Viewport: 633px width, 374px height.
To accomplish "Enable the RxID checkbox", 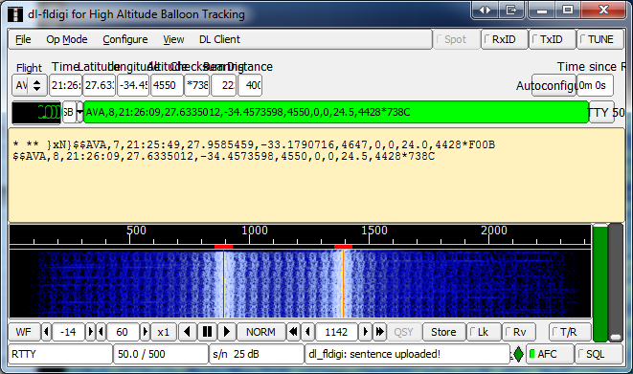I will (505, 39).
